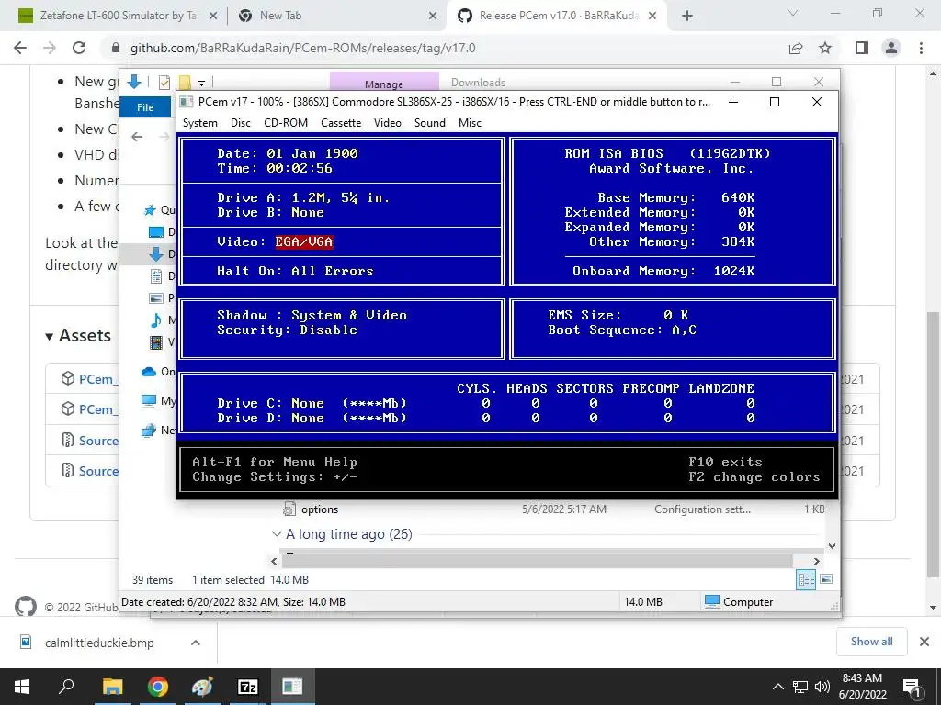Open the Disc menu in PCem
941x705 pixels.
pyautogui.click(x=240, y=123)
